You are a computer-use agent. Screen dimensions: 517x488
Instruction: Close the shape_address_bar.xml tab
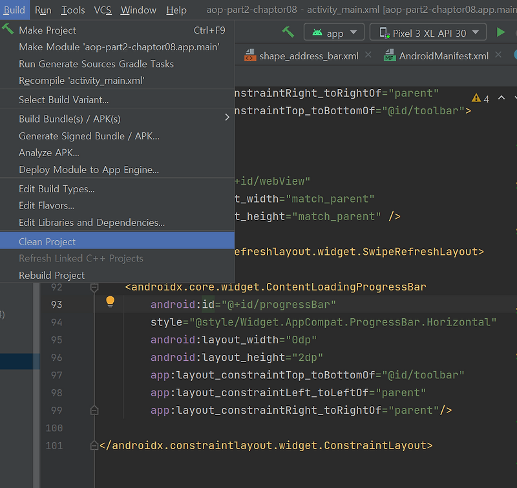tap(368, 56)
